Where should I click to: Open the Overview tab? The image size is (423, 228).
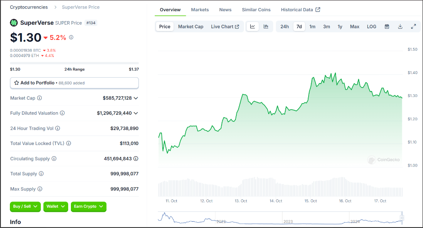170,10
